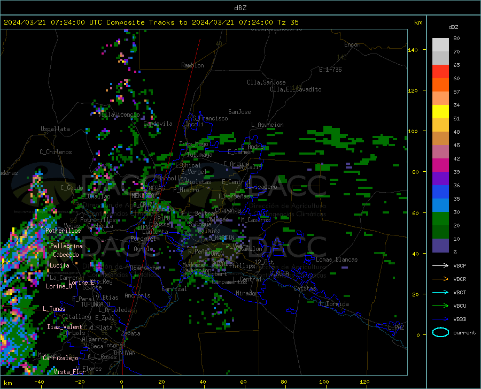Click the 140 km vertical axis tick
Screen dimensions: 481x389
click(413, 50)
